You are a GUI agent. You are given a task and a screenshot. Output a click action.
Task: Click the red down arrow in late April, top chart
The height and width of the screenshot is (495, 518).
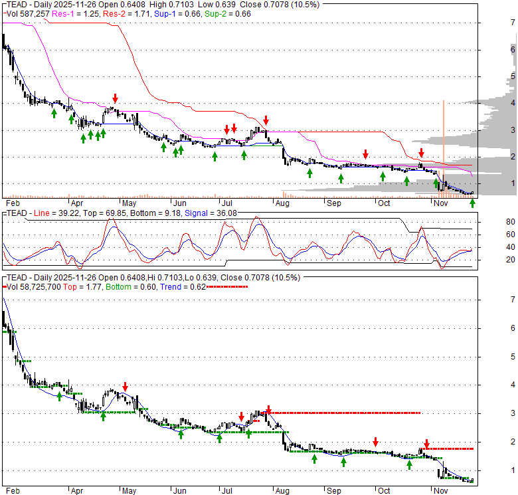tap(116, 98)
